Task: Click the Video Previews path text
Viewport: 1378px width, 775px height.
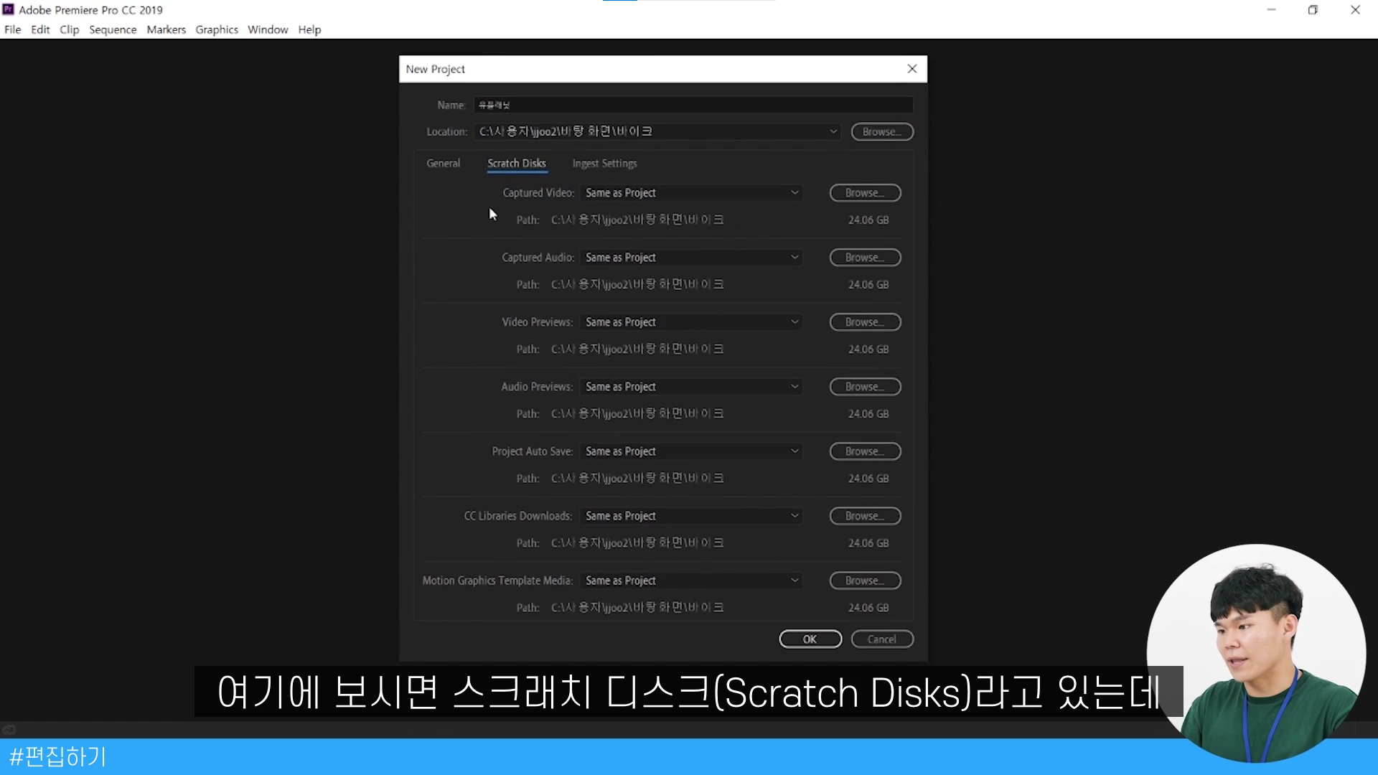Action: click(x=637, y=349)
